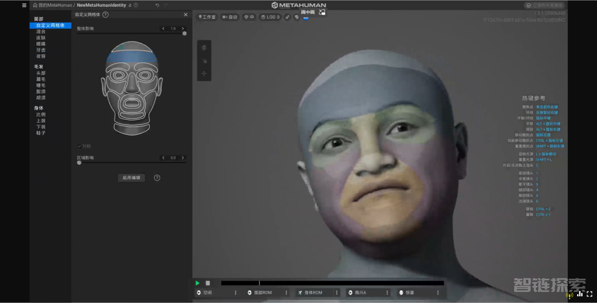This screenshot has width=597, height=303.
Task: Select 髭须 mustache item
Action: pos(41,91)
